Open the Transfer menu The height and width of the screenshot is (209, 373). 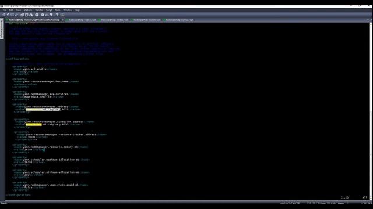pyautogui.click(x=39, y=10)
